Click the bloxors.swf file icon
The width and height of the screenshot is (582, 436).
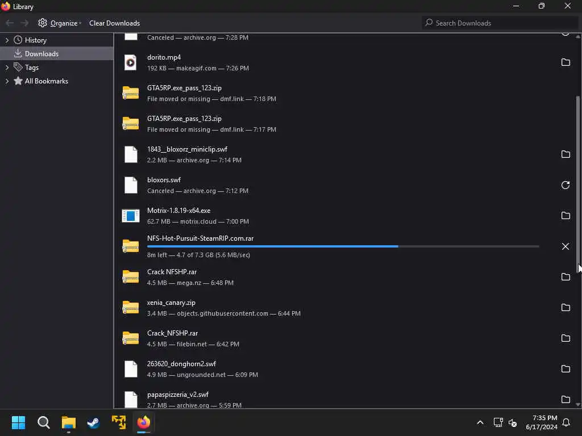131,185
